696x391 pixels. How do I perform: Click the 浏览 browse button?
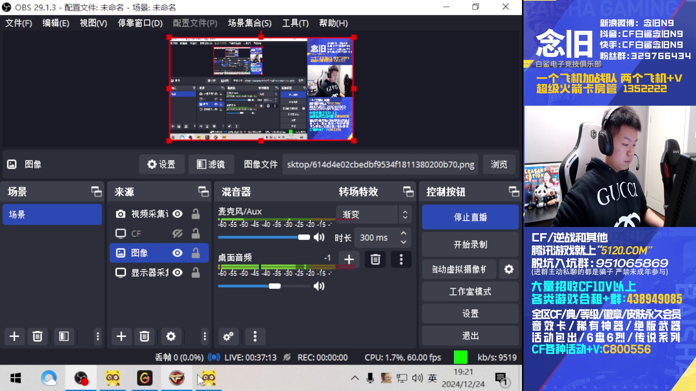499,164
